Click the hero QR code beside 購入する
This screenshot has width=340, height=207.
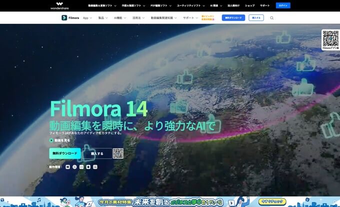[x=118, y=153]
